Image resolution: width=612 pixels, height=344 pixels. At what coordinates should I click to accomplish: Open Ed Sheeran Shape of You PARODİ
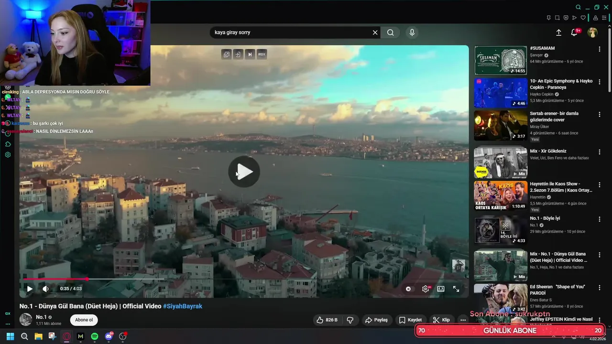501,299
